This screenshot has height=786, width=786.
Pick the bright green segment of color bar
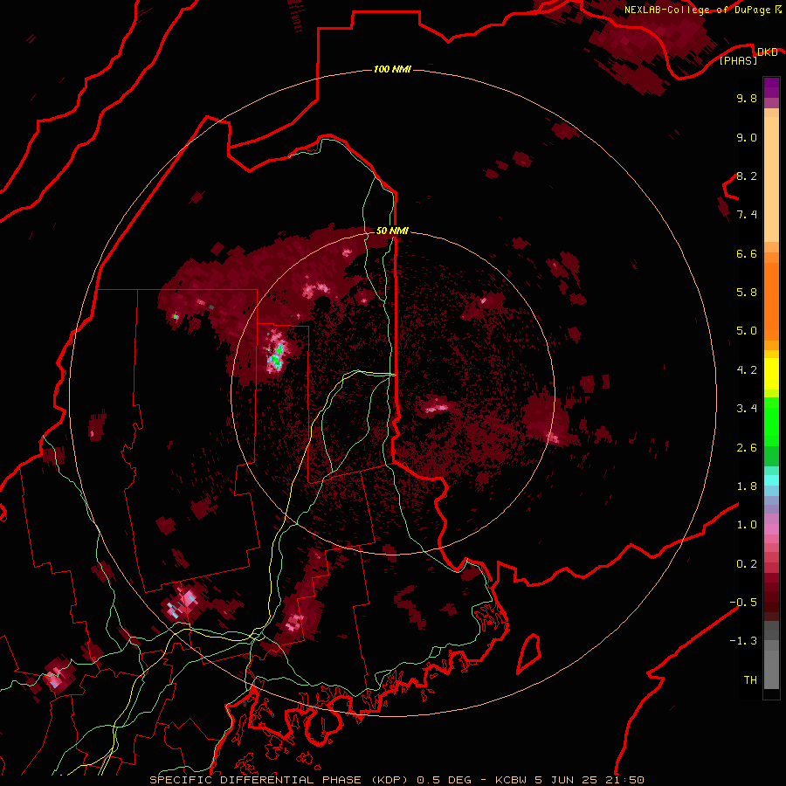point(771,421)
